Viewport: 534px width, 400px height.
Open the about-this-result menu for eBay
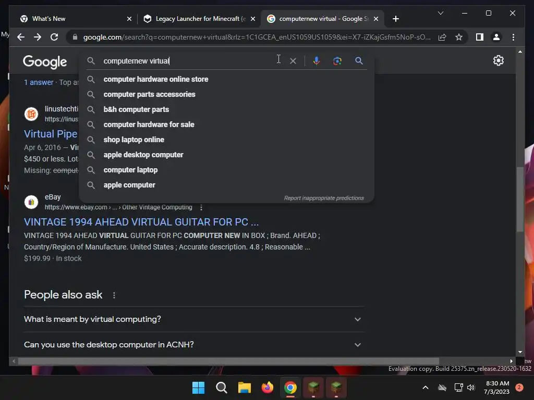click(x=201, y=207)
